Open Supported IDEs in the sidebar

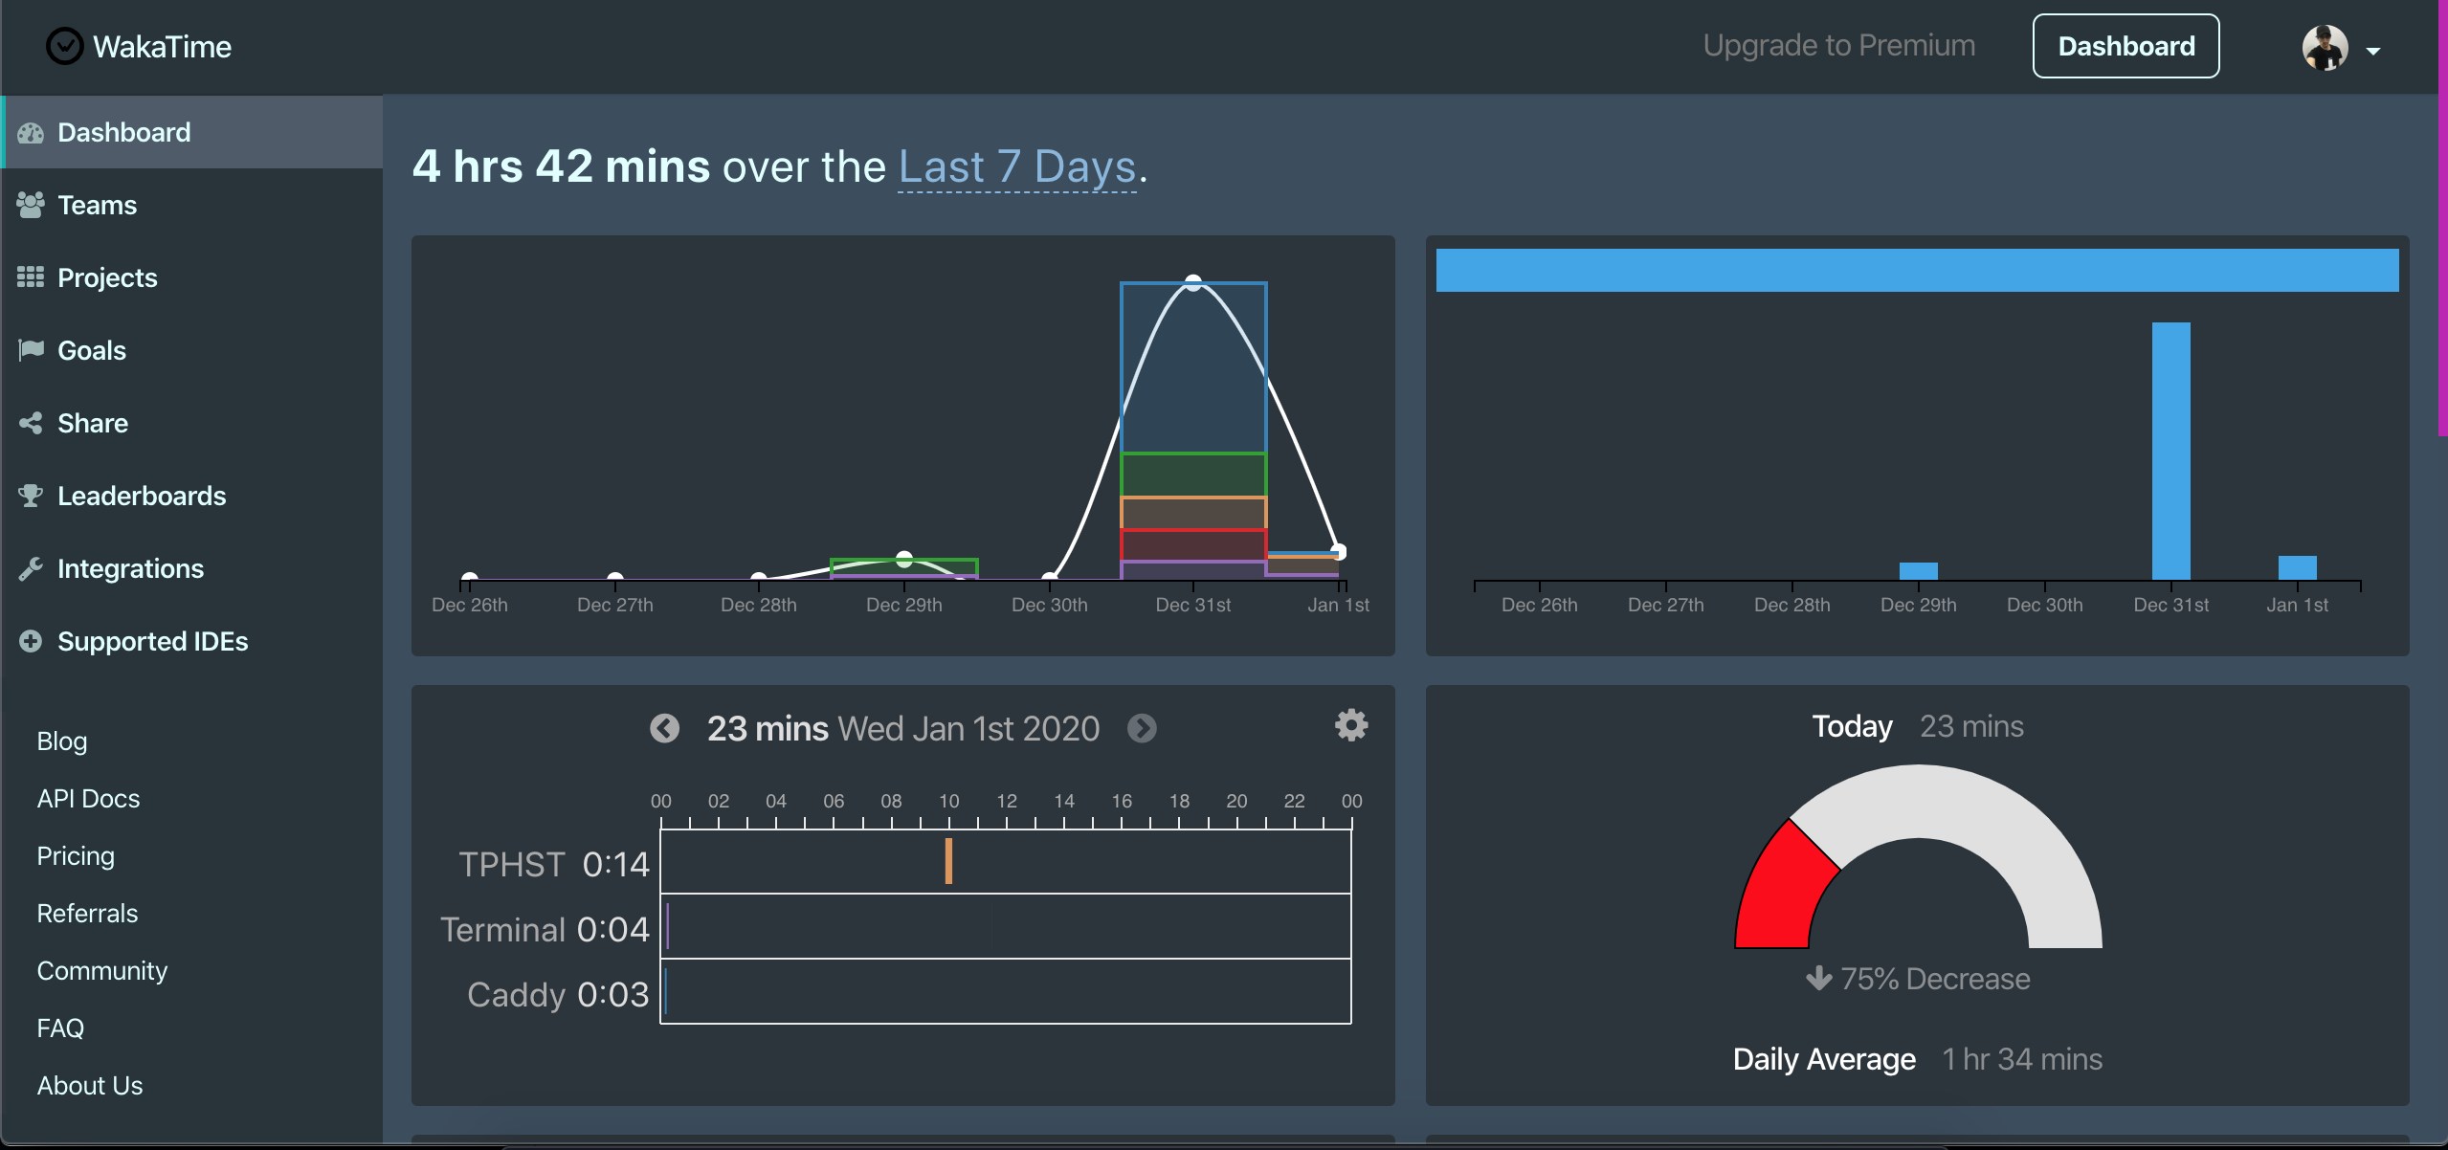(191, 641)
